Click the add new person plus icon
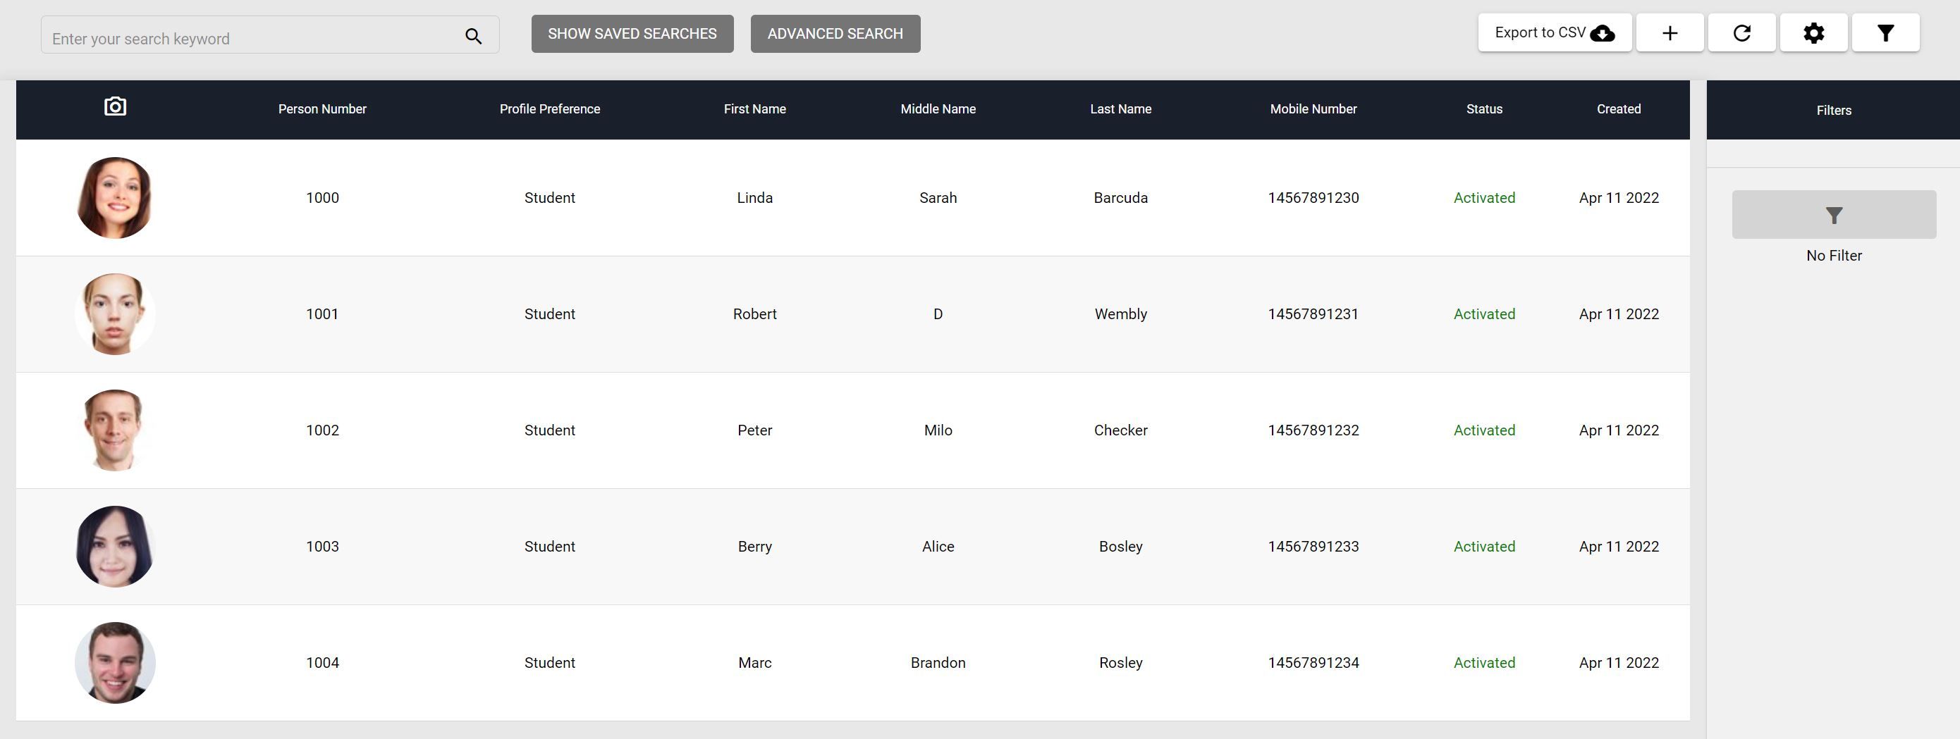 pos(1670,32)
